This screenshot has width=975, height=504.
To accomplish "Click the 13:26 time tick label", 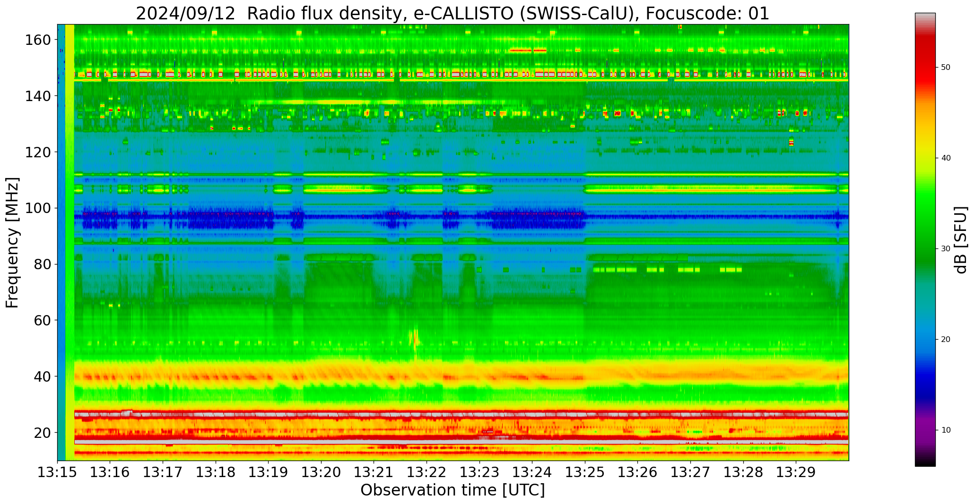I will [638, 472].
